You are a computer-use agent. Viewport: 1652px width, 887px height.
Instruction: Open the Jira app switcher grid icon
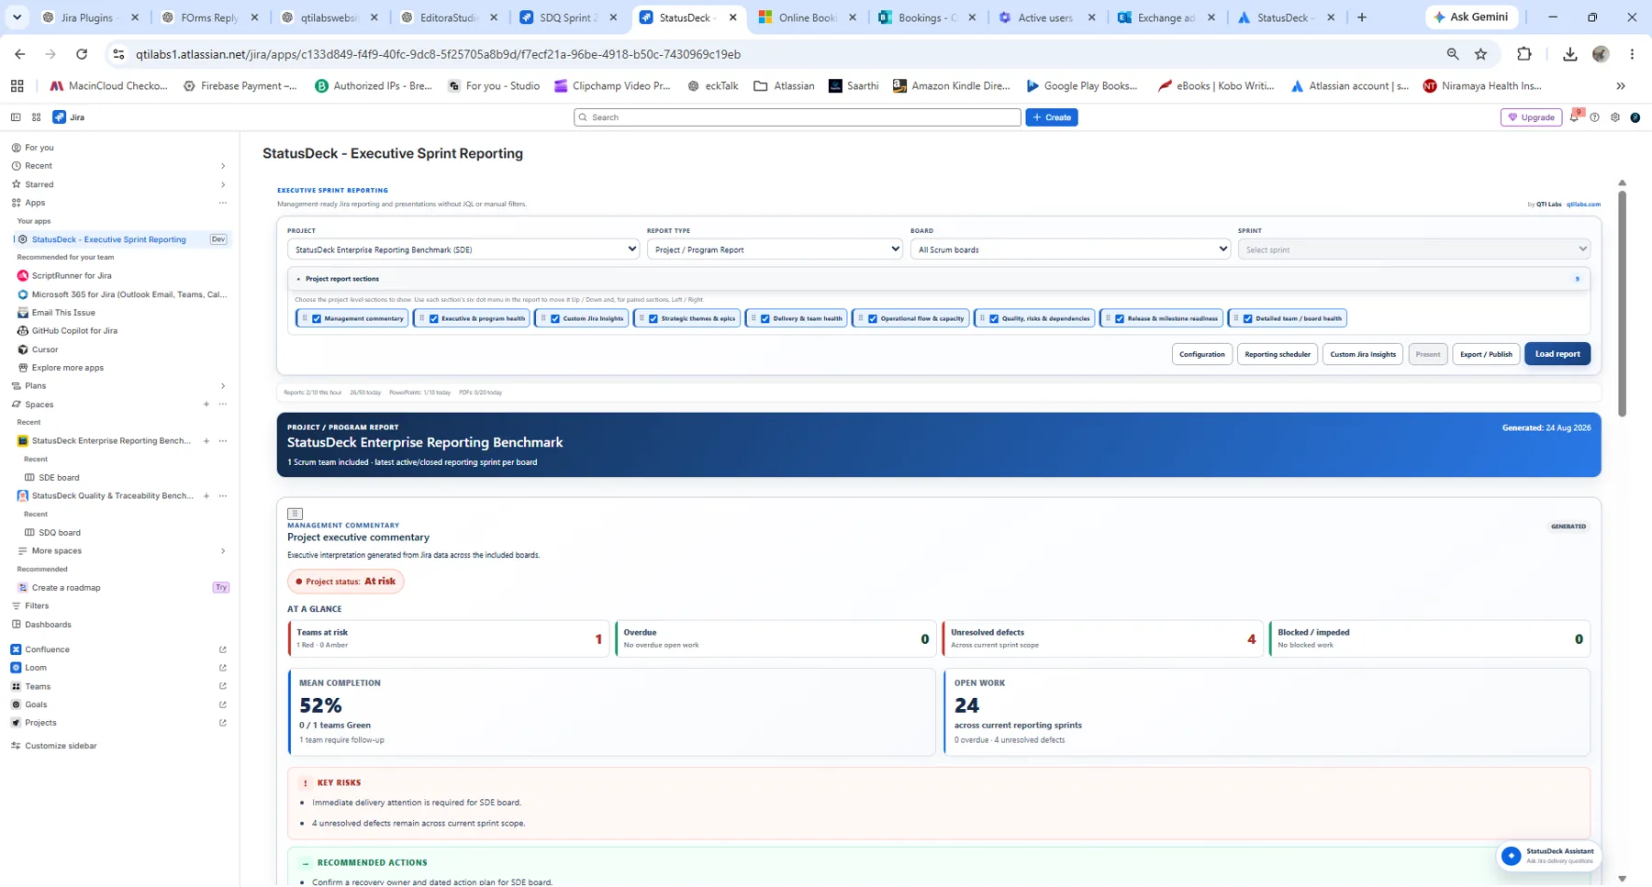pyautogui.click(x=37, y=117)
